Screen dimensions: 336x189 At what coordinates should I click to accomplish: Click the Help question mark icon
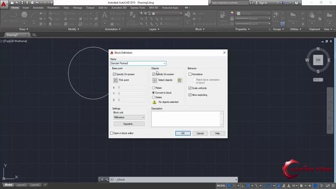pos(296,3)
